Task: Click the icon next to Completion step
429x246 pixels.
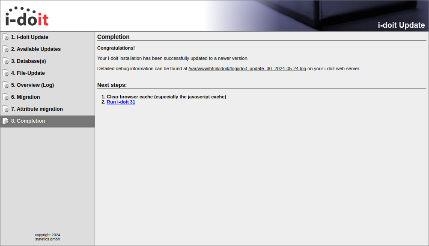Action: point(6,121)
